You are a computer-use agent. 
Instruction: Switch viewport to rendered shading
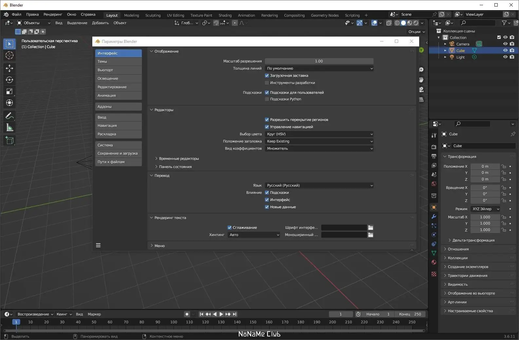[x=416, y=23]
